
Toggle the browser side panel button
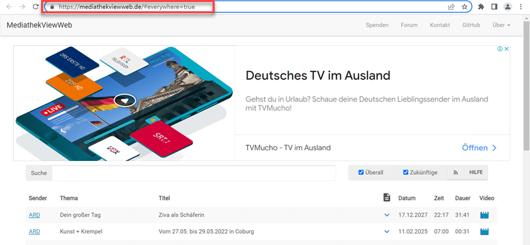tap(494, 7)
